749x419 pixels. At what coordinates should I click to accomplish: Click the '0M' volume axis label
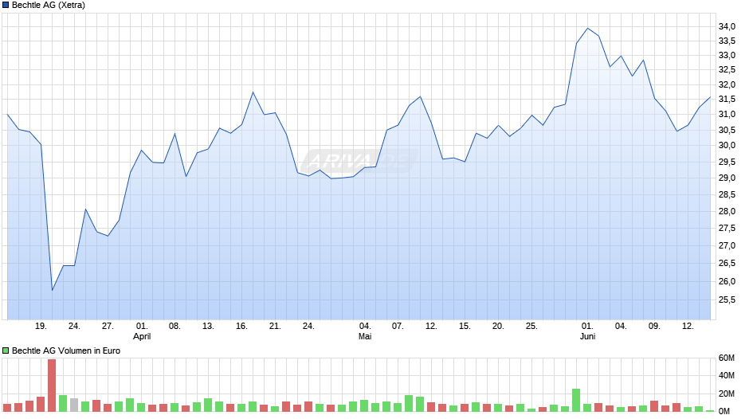click(724, 411)
